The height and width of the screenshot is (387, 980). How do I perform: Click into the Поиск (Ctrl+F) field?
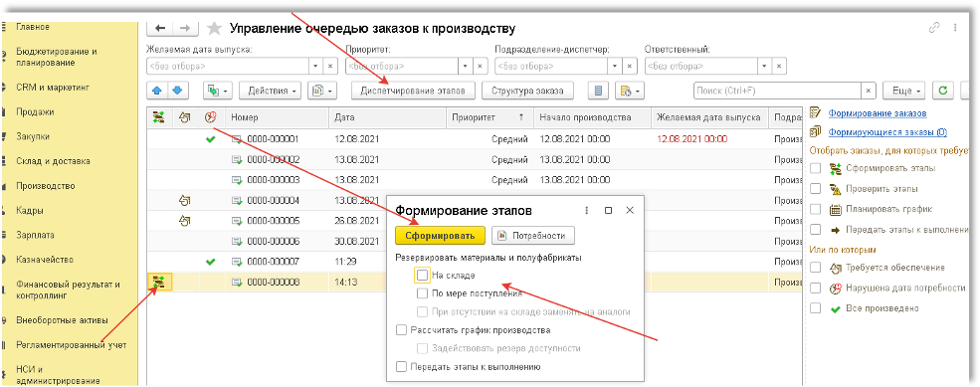[x=777, y=91]
